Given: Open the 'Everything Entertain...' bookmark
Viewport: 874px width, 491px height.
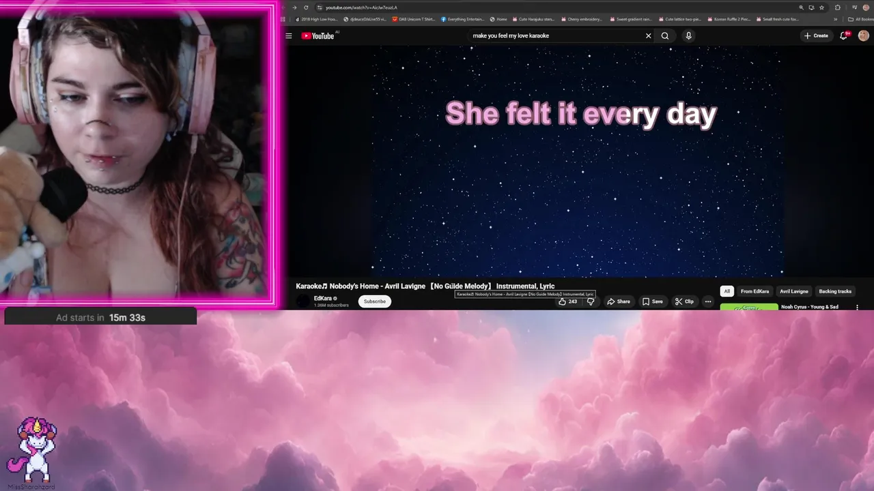Looking at the screenshot, I should click(x=464, y=19).
